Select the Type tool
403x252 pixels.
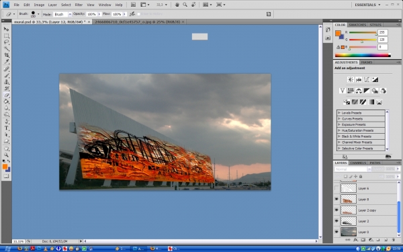coord(6,128)
